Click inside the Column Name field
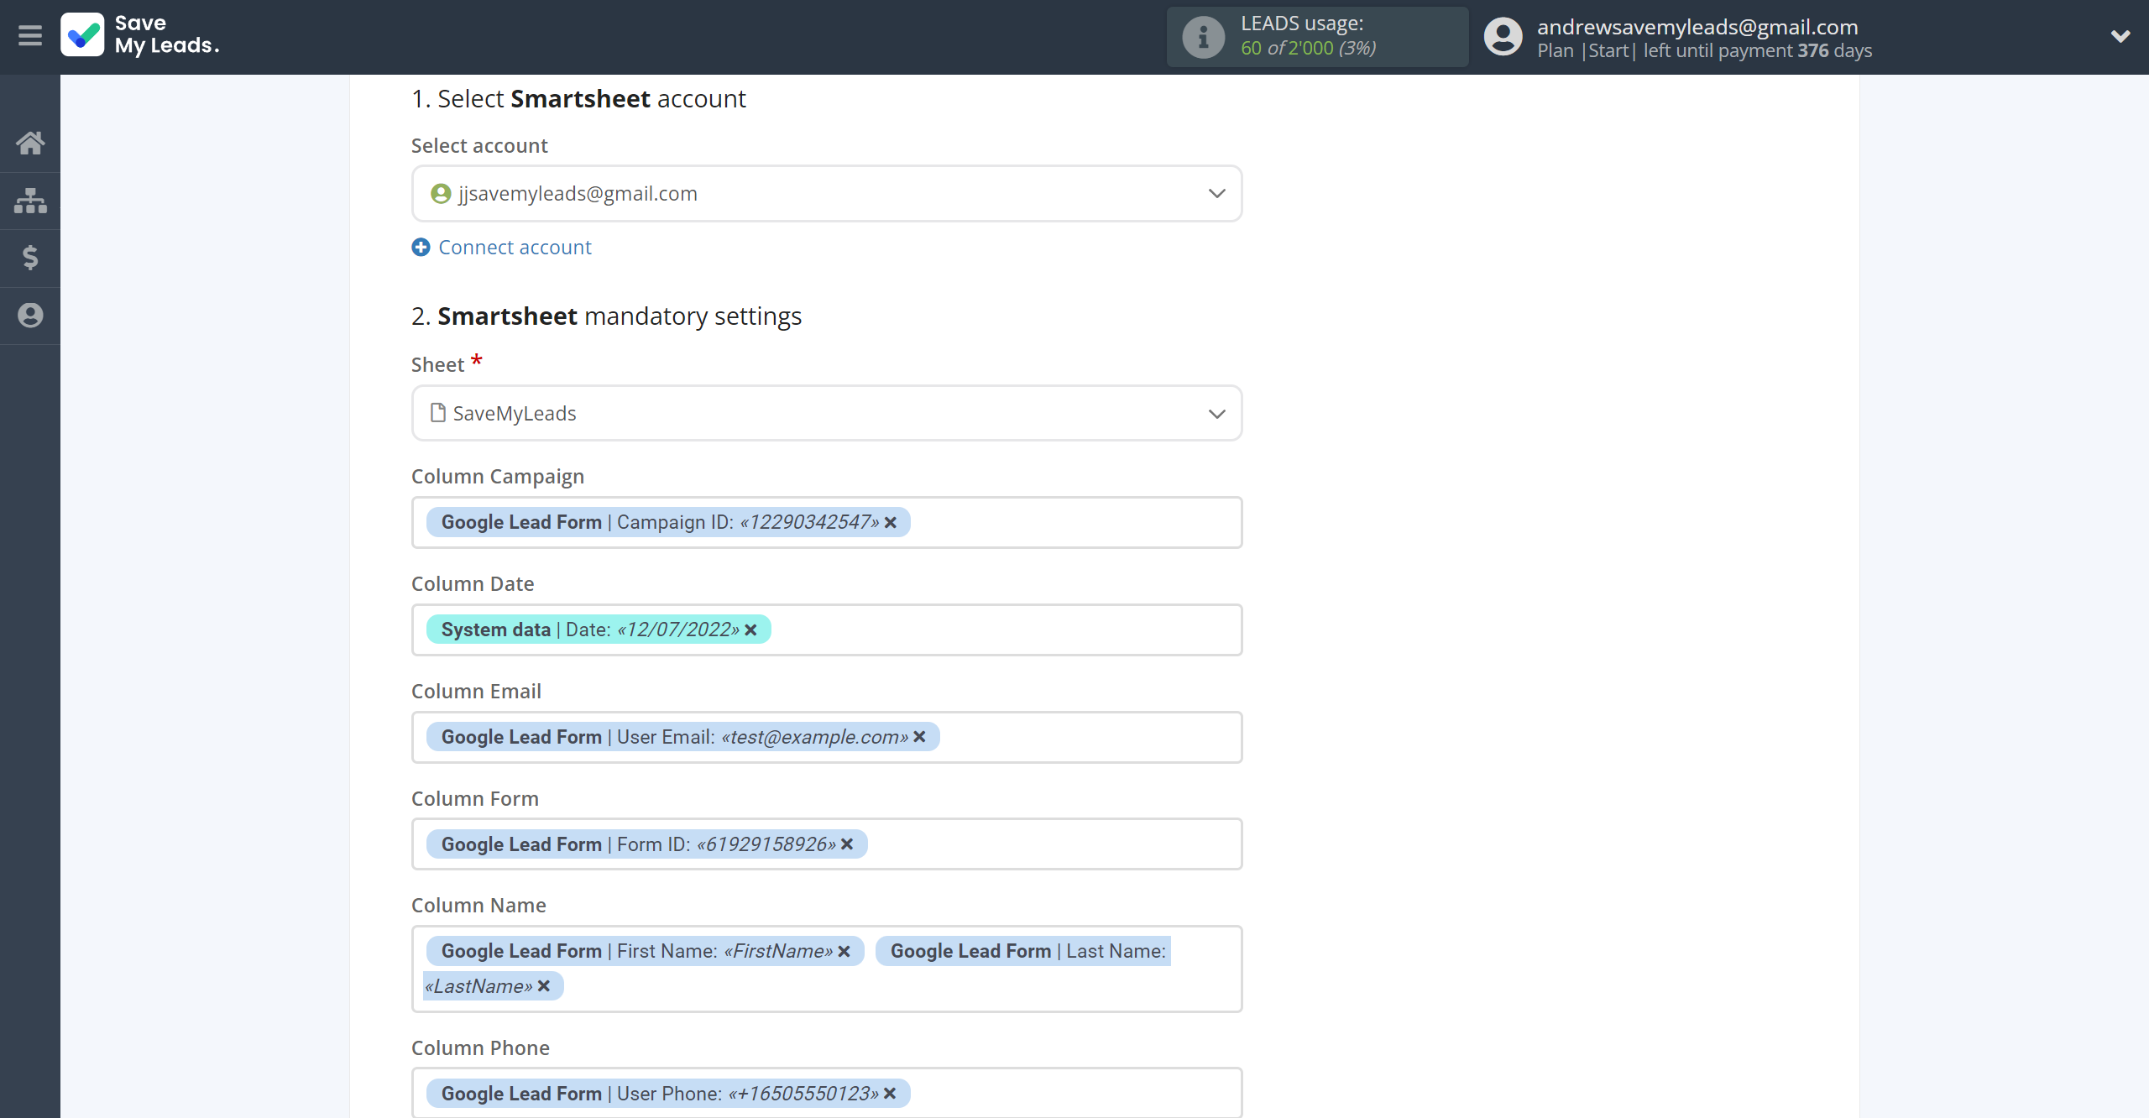This screenshot has height=1118, width=2149. [827, 969]
